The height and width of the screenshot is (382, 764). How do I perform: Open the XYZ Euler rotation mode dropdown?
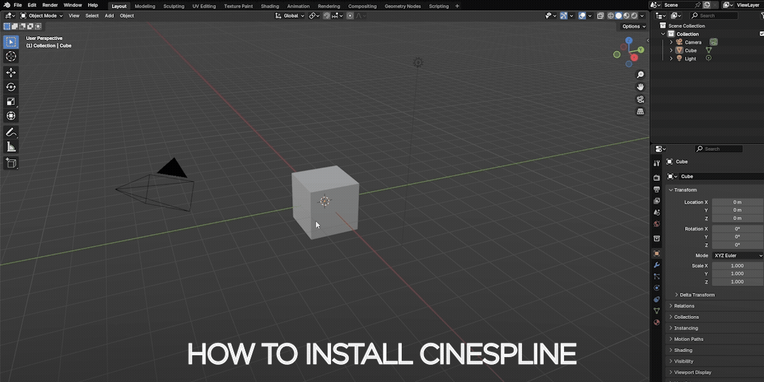tap(738, 255)
